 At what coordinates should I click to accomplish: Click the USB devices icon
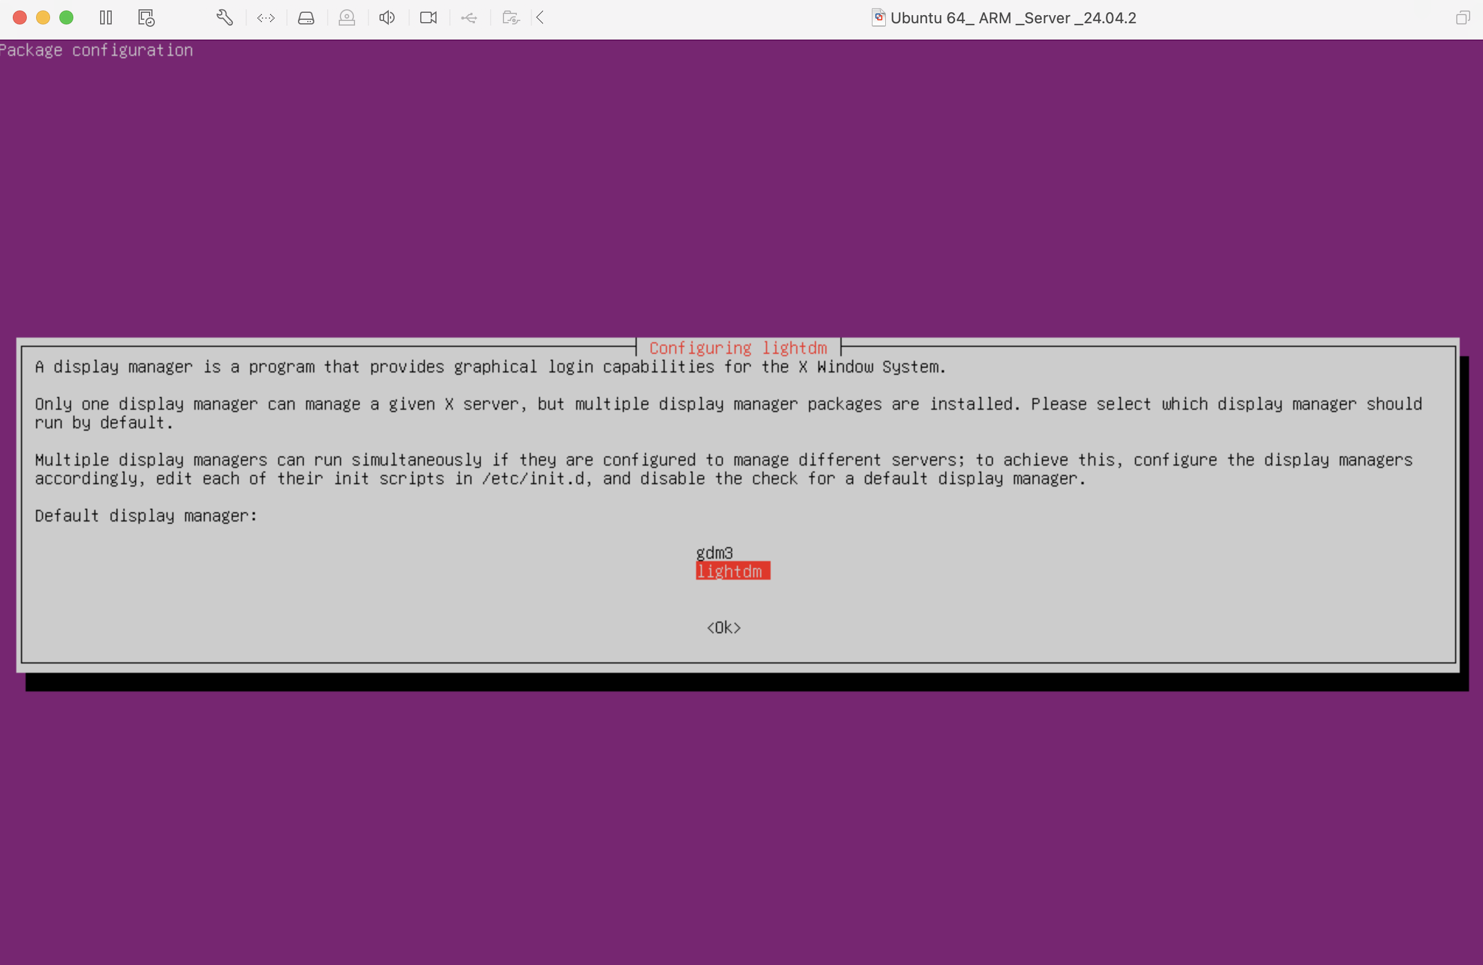469,18
